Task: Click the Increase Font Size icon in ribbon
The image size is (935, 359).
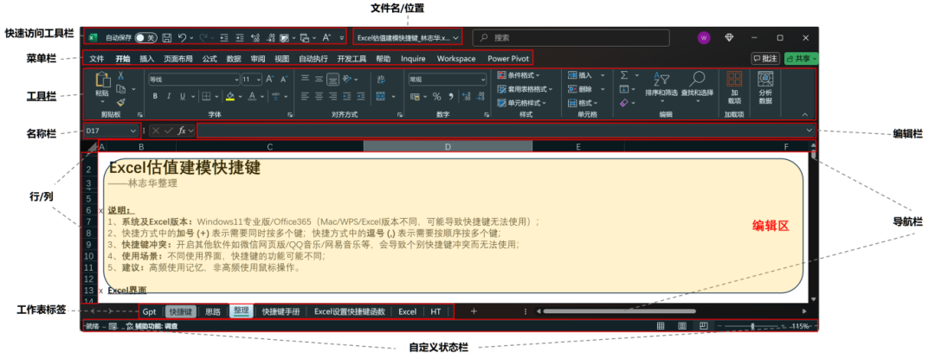Action: pos(269,80)
